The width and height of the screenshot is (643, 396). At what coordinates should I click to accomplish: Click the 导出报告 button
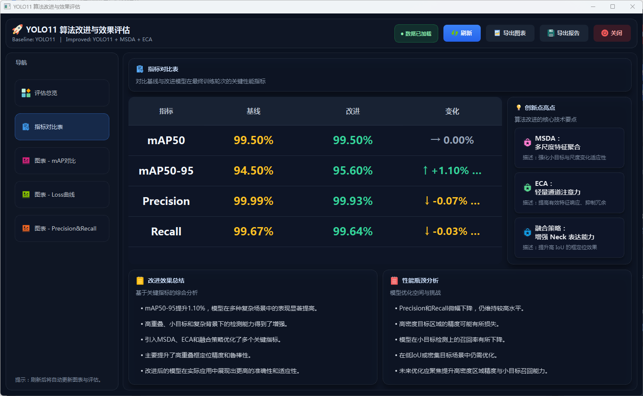pos(564,33)
